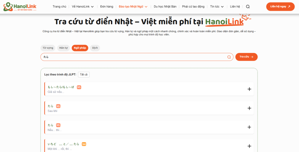Viewport: 299px width, 152px height.
Task: Click the N4 badge on the いちど entry
Action: pyautogui.click(x=84, y=144)
